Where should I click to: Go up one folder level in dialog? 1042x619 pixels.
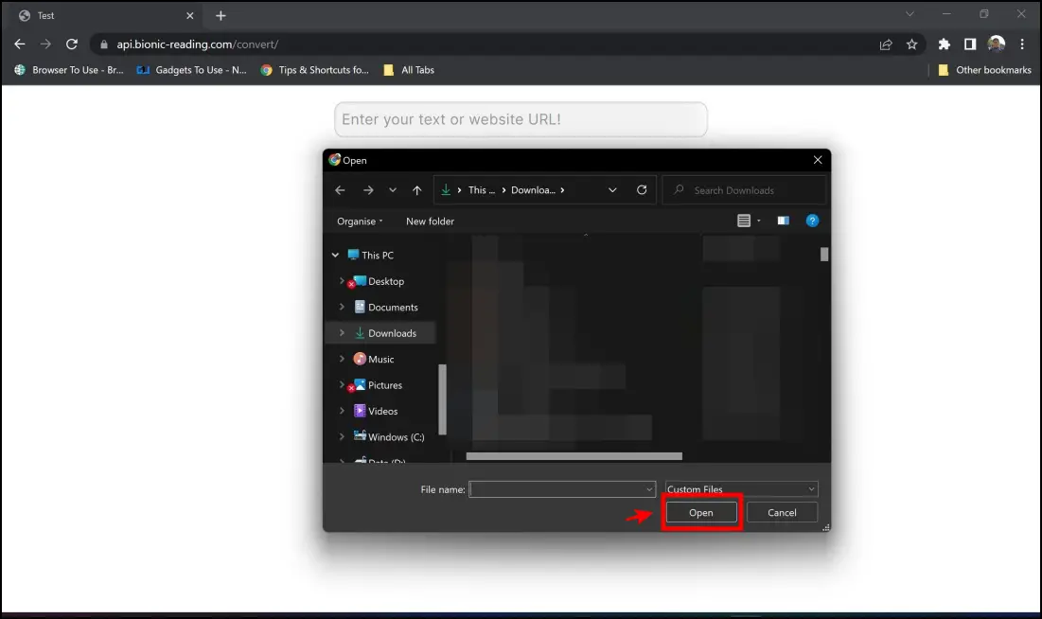coord(416,190)
